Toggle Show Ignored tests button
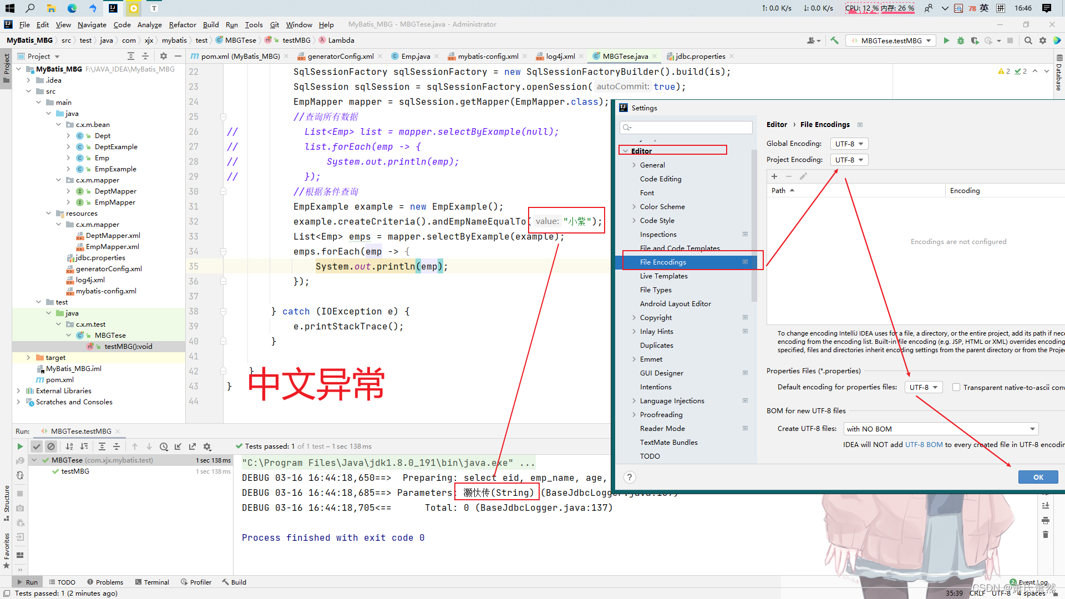The width and height of the screenshot is (1065, 599). pyautogui.click(x=51, y=446)
